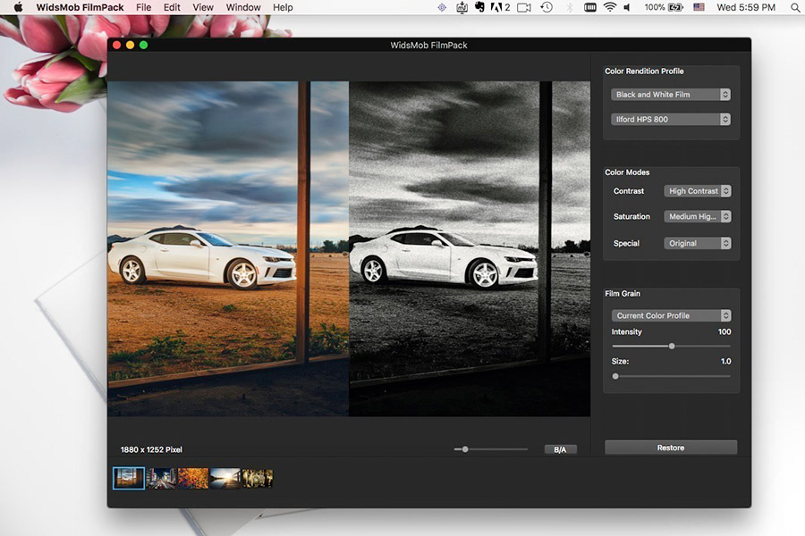The image size is (805, 536).
Task: Select the fifth golden-toned thumbnail
Action: point(258,478)
